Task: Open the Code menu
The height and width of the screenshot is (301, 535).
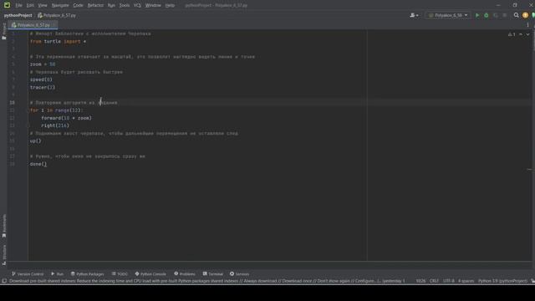Action: click(78, 5)
